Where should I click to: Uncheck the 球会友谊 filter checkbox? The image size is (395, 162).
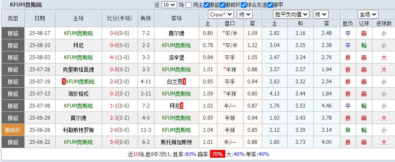coord(244,5)
